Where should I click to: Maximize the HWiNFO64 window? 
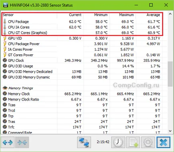[151, 5]
